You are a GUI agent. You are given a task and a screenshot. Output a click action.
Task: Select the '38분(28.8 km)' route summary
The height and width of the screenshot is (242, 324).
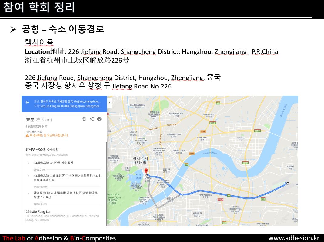point(38,120)
